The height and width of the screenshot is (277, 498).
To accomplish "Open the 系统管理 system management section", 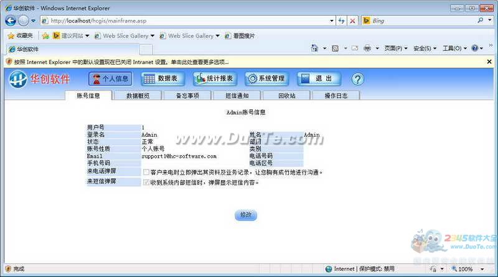I will coord(267,79).
